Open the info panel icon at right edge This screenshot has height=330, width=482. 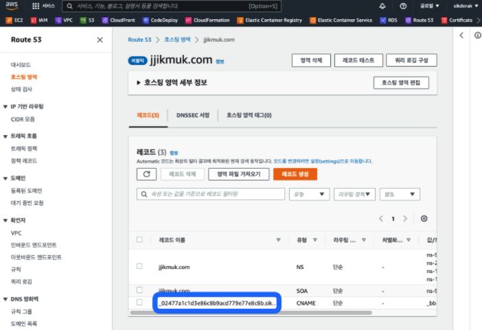point(478,36)
